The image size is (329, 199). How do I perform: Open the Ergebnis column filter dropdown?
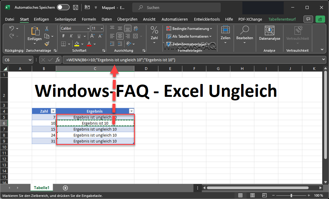[x=132, y=111]
